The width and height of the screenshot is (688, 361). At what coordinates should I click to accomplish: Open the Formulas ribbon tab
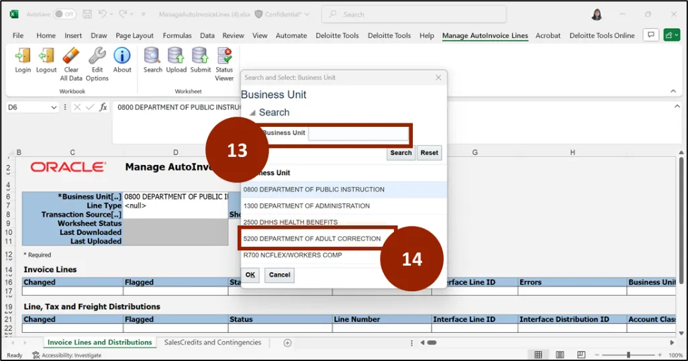click(x=177, y=36)
